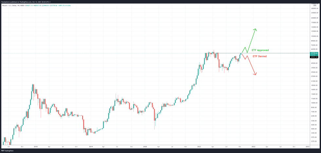This screenshot has height=153, width=321.
Task: Click the black 57717.19 price label
Action: coord(314,57)
